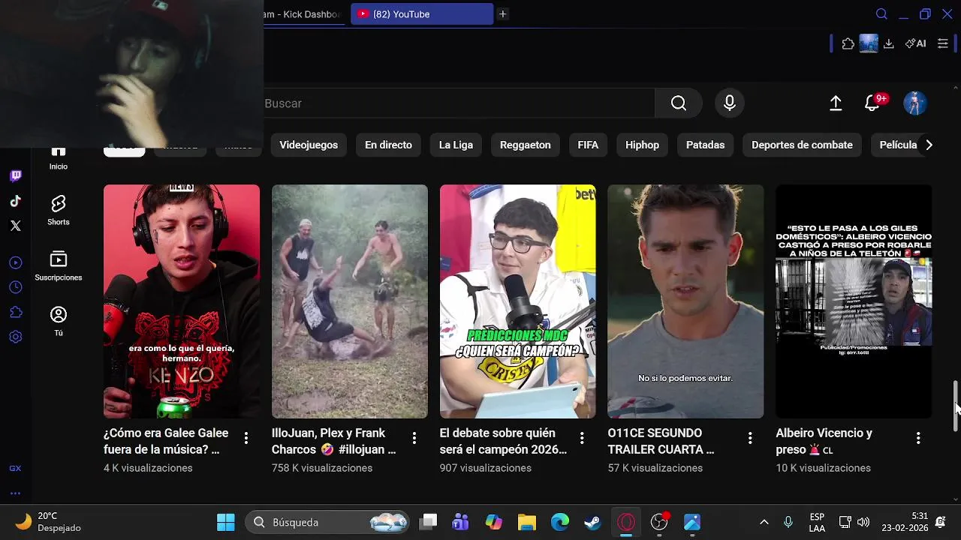The height and width of the screenshot is (540, 961).
Task: Click the page vertical scrollbar thumb
Action: 956,405
